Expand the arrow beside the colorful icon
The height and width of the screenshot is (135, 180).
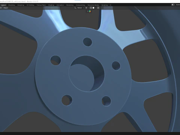(88, 11)
